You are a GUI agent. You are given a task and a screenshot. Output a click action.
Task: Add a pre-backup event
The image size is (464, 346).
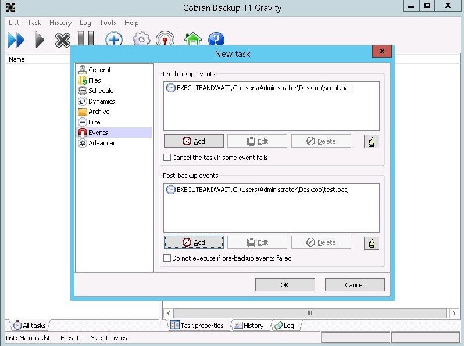(194, 141)
